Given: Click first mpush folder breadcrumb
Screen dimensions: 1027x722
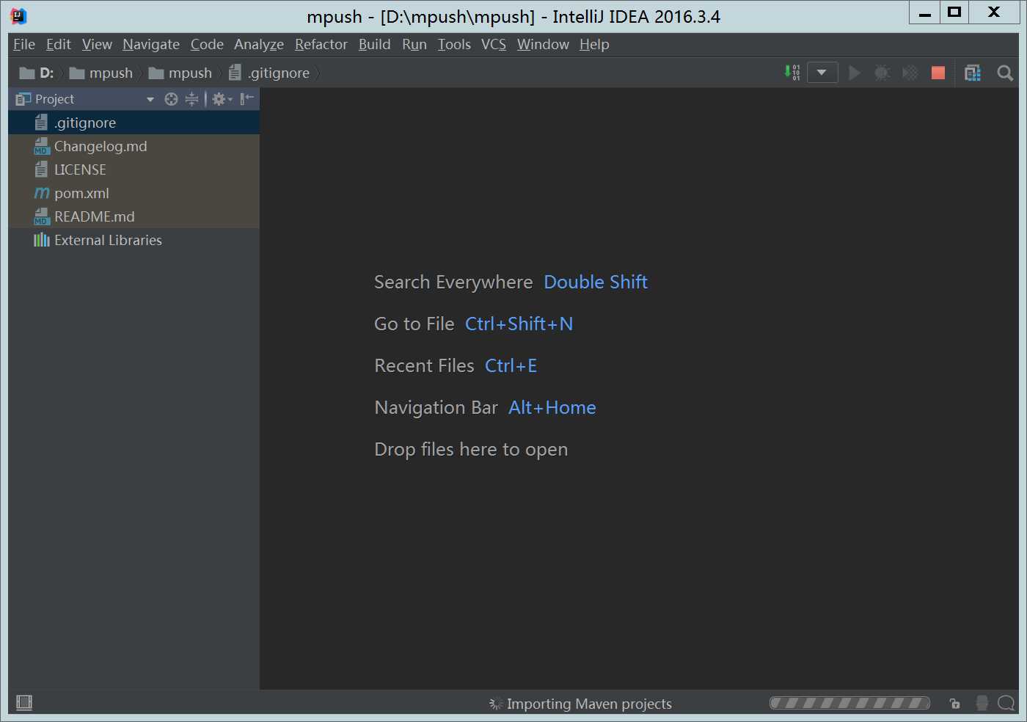Looking at the screenshot, I should point(101,73).
